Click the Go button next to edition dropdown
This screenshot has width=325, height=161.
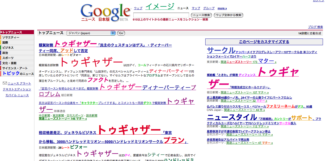point(121,33)
